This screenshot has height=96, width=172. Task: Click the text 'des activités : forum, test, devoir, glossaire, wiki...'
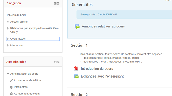113,62
